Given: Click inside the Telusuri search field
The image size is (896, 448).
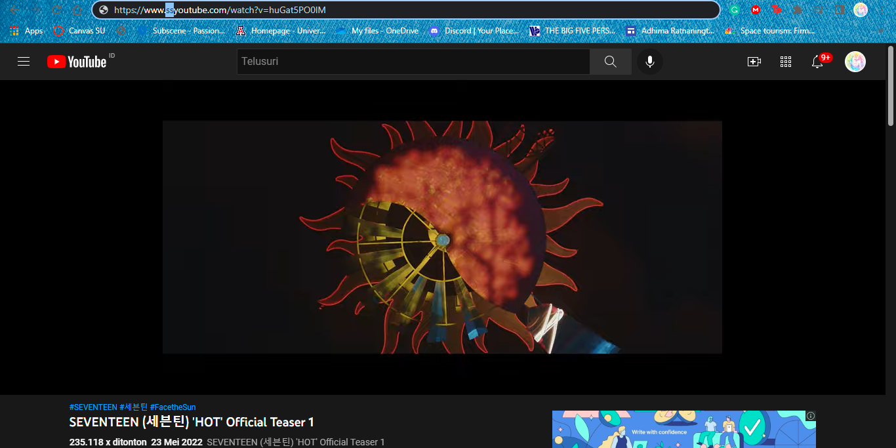Looking at the screenshot, I should click(x=413, y=62).
